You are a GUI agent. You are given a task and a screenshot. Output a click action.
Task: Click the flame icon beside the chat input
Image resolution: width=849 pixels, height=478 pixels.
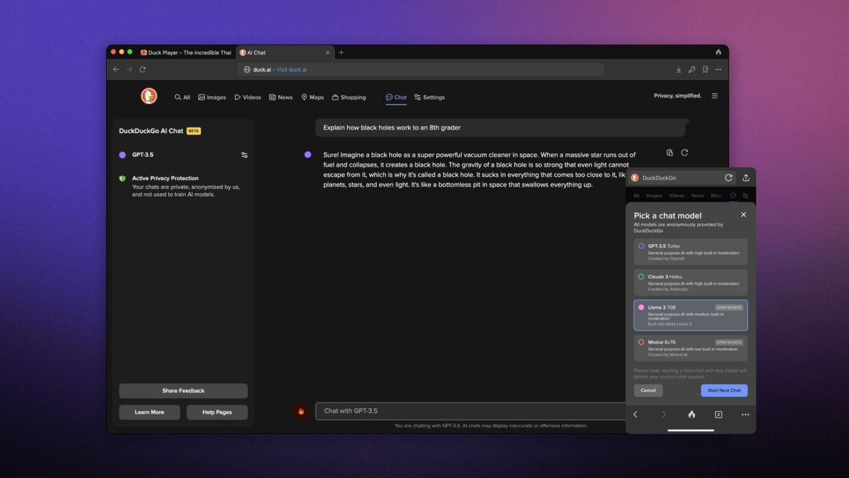[x=300, y=411]
